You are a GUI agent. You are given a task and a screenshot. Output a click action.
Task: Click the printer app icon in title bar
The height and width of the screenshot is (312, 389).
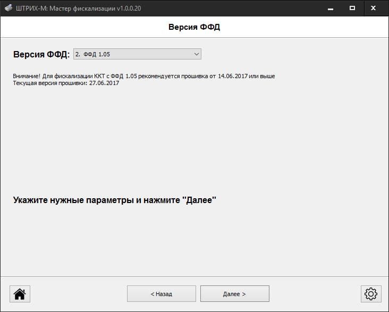point(9,8)
